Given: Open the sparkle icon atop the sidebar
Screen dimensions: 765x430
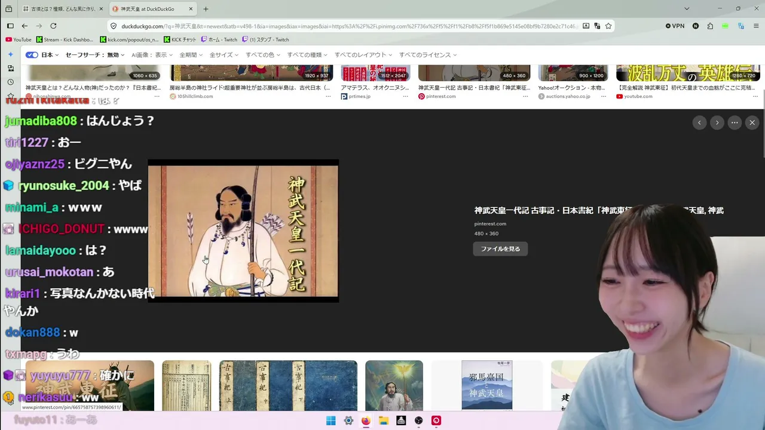Looking at the screenshot, I should (x=10, y=54).
